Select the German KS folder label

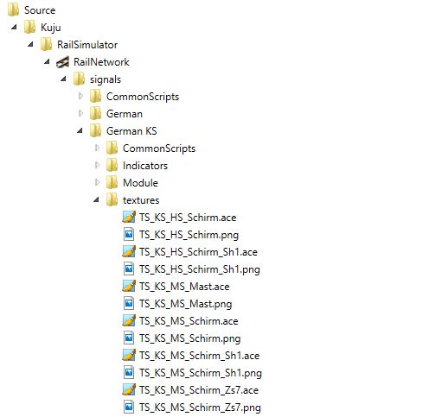click(x=131, y=131)
